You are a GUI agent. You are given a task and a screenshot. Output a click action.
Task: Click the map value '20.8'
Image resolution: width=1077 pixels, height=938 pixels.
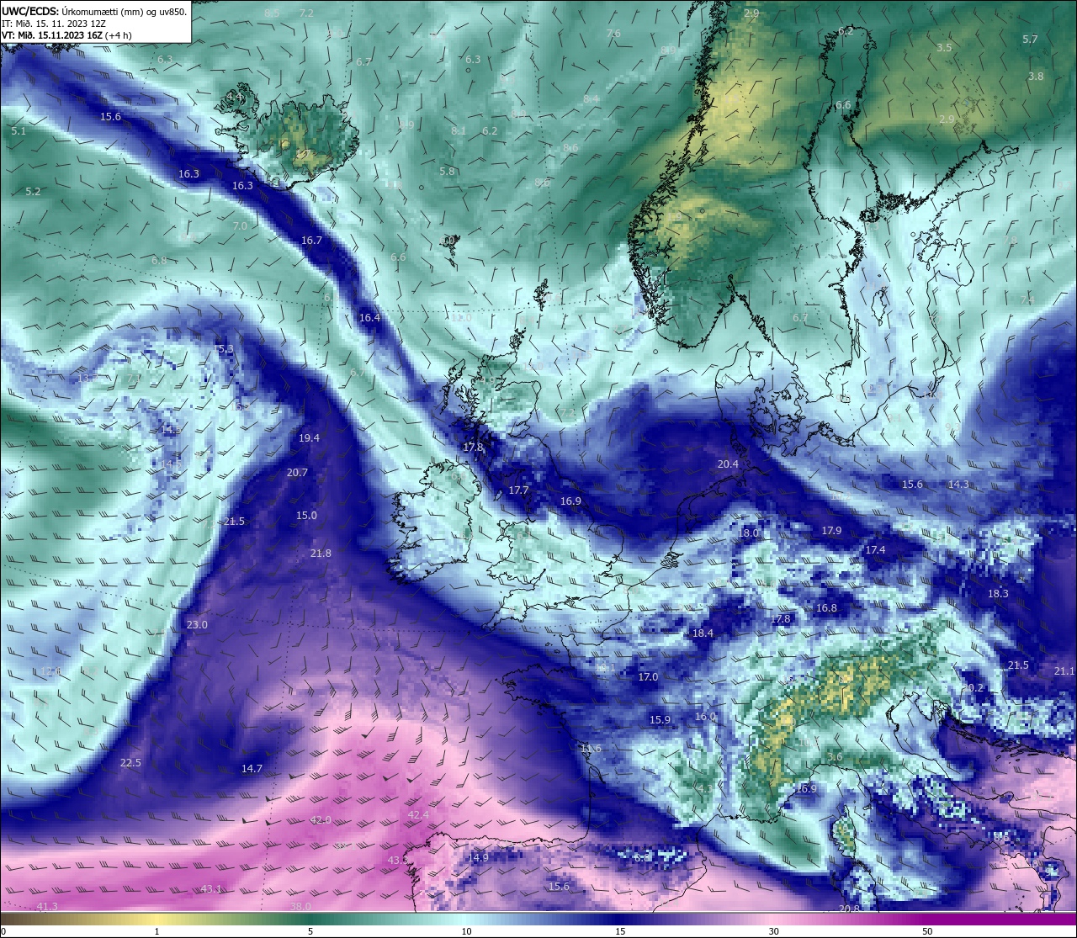pos(849,909)
